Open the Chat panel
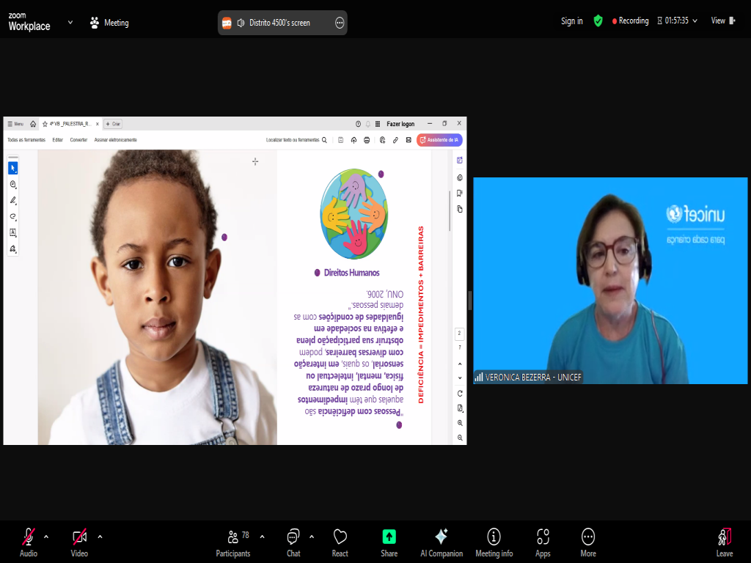 coord(293,542)
